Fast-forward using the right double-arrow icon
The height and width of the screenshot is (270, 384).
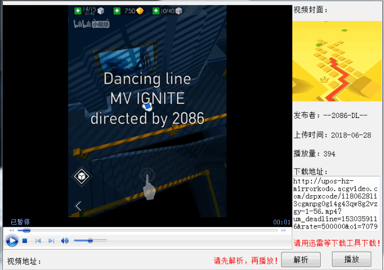[x=283, y=230]
